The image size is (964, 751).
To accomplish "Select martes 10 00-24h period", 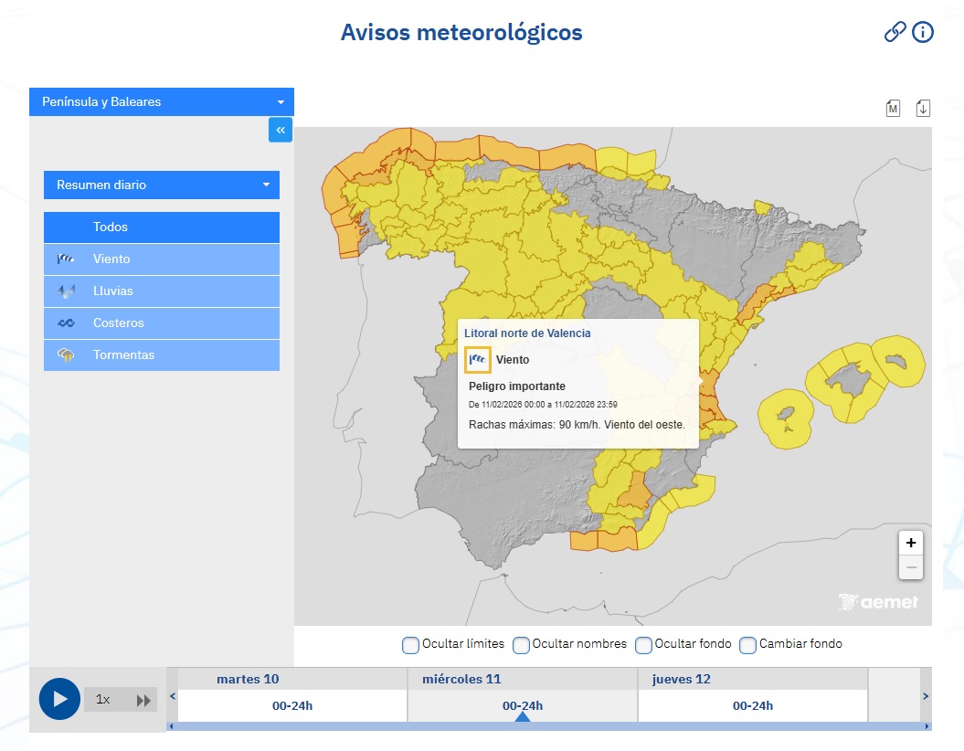I will [292, 705].
